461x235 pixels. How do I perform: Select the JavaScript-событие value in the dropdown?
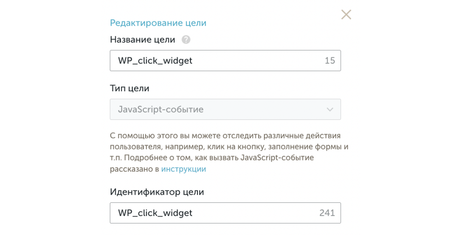click(161, 109)
